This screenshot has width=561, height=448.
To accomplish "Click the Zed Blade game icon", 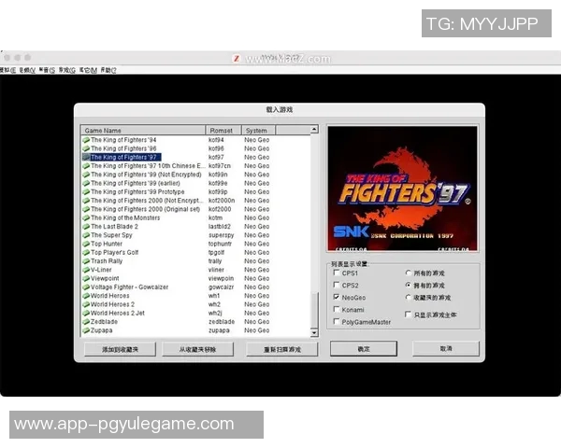I will click(x=86, y=322).
